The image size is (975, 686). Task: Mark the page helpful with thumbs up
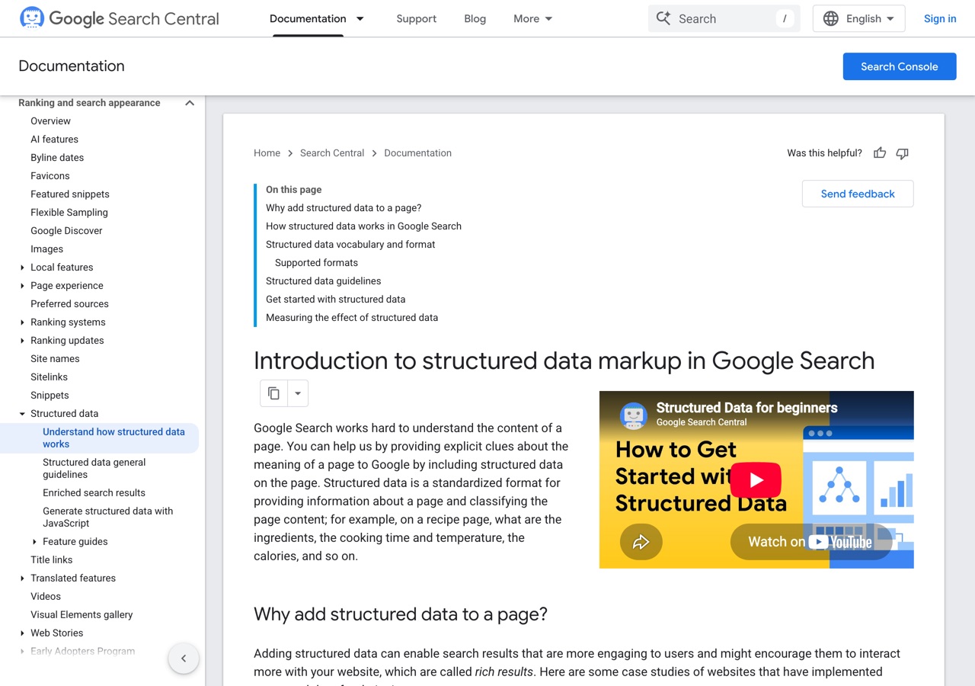click(x=880, y=153)
